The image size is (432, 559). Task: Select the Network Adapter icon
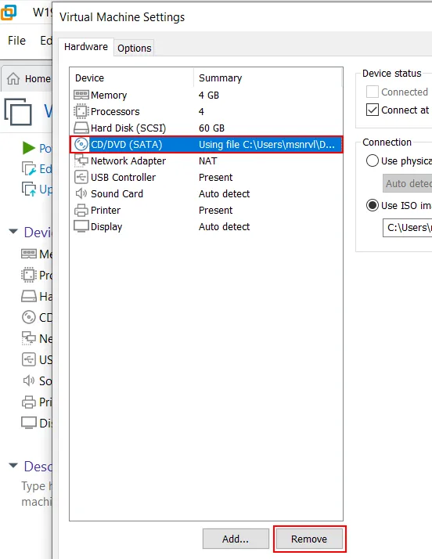coord(81,160)
